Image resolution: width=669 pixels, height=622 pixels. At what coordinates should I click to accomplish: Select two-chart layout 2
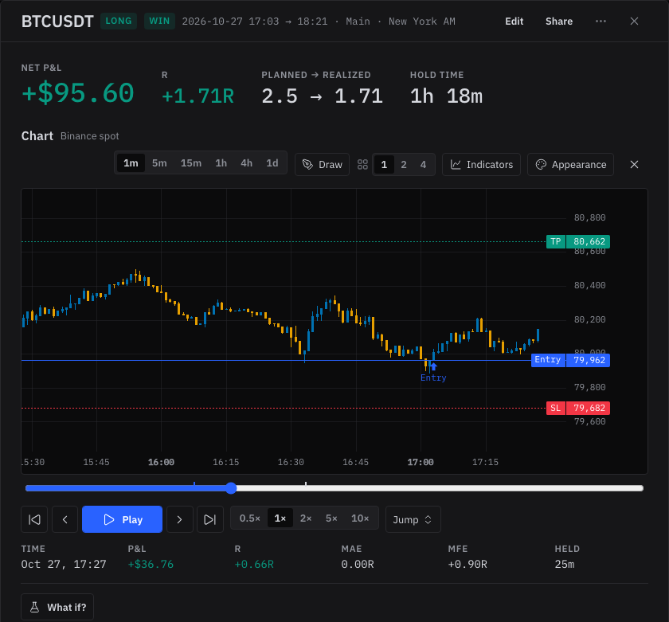(404, 165)
